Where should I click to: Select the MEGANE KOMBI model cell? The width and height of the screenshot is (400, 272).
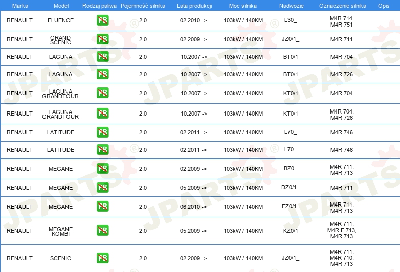tap(60, 231)
